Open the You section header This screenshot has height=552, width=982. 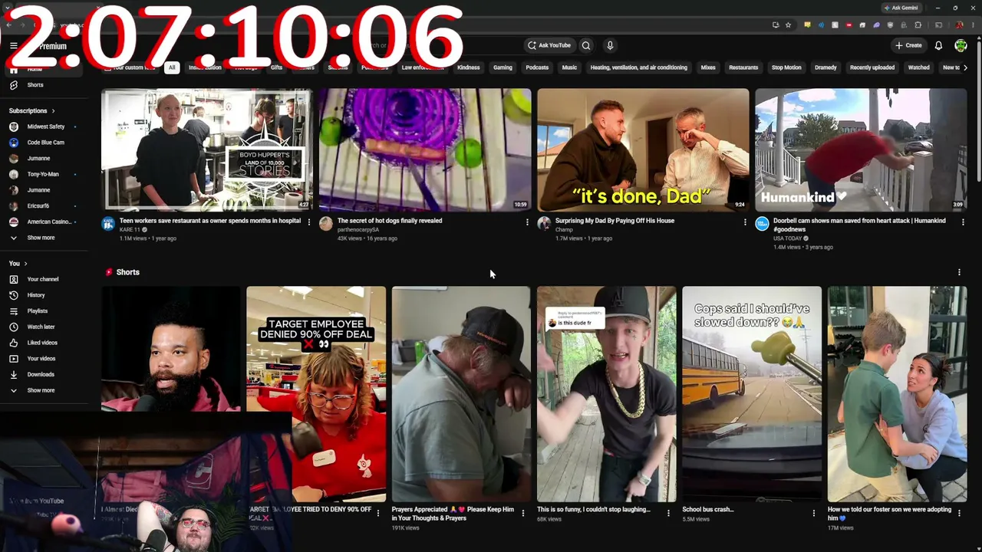click(18, 264)
